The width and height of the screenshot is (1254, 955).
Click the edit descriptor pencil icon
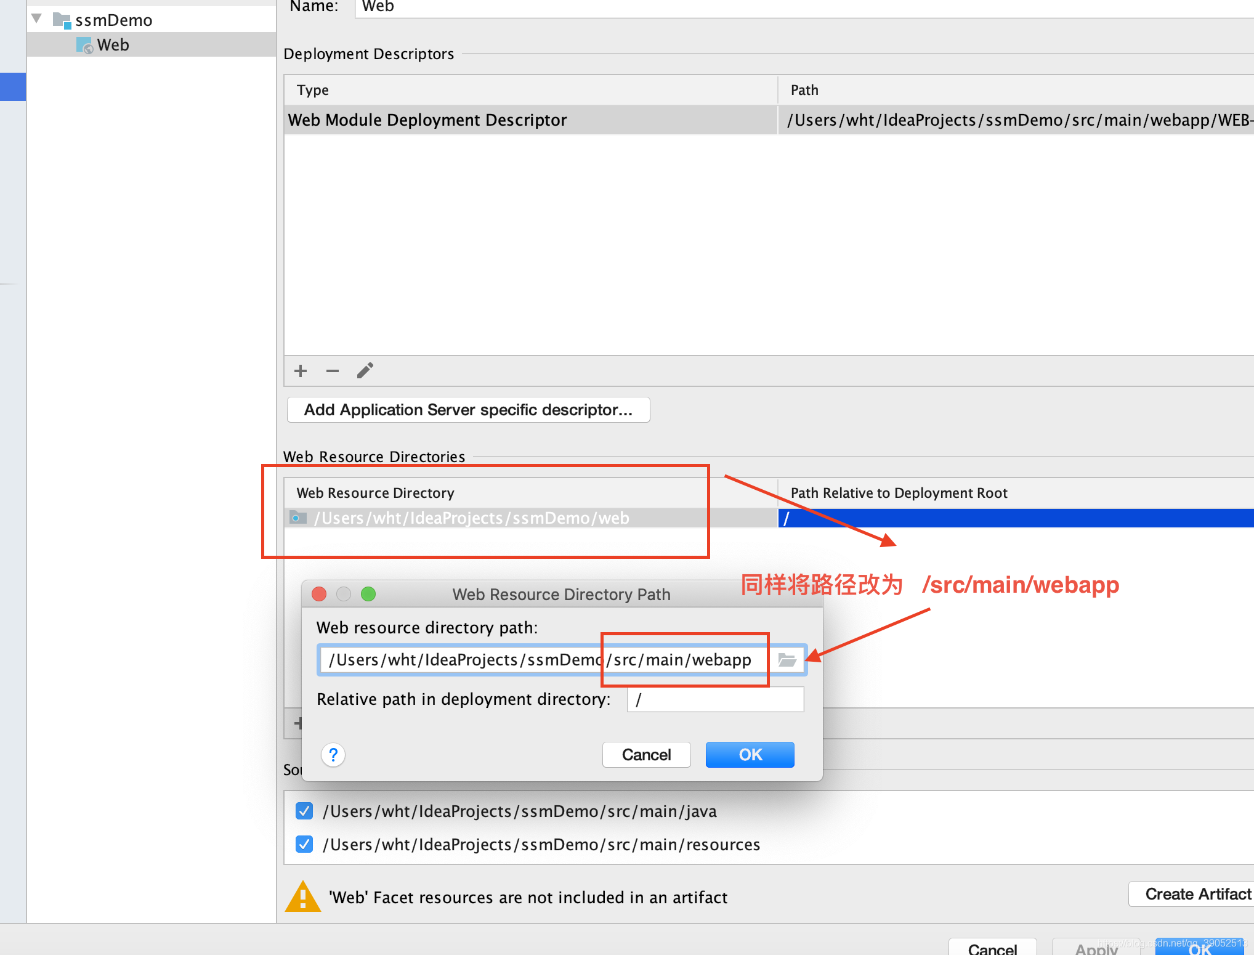(x=365, y=370)
